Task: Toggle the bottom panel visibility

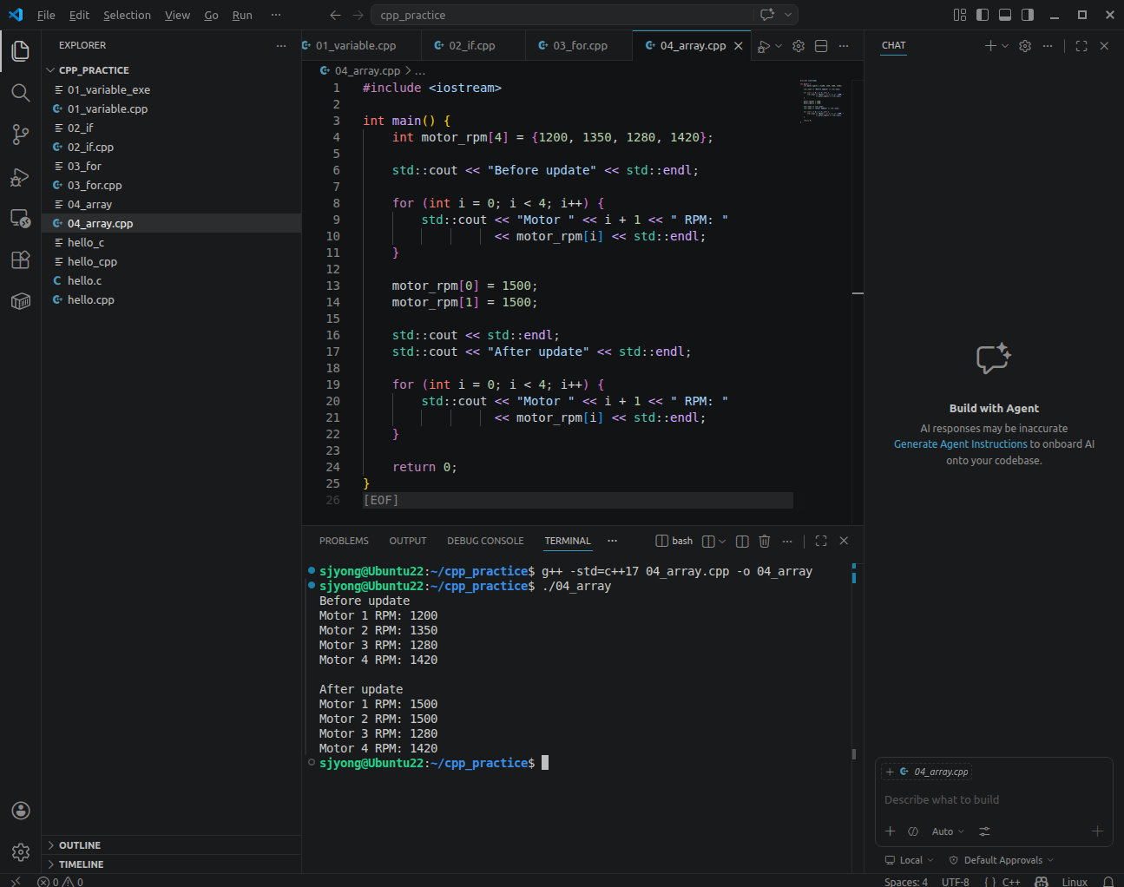Action: pyautogui.click(x=1005, y=15)
